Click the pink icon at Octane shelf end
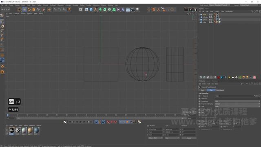The image size is (261, 147). [x=254, y=77]
